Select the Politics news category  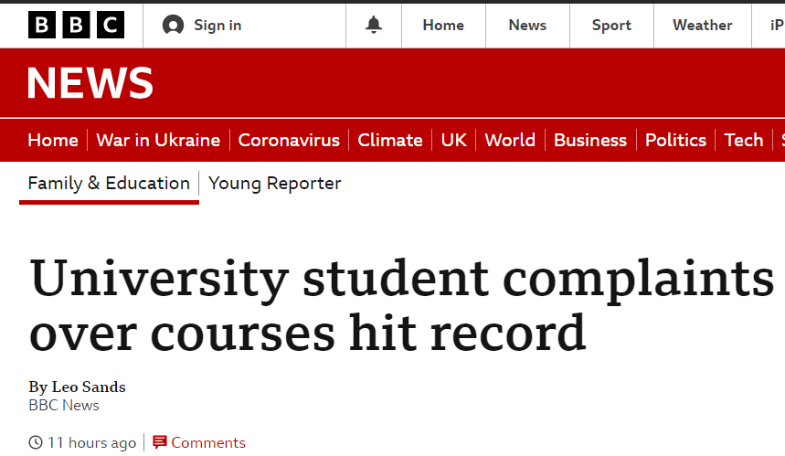click(675, 140)
